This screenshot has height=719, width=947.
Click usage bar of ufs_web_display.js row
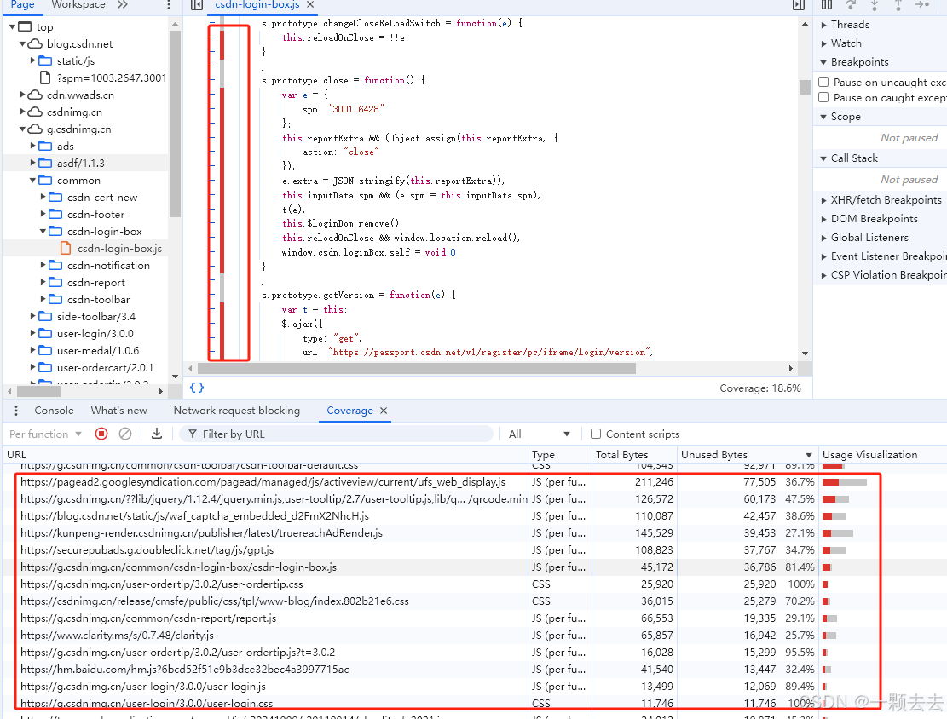(x=845, y=482)
